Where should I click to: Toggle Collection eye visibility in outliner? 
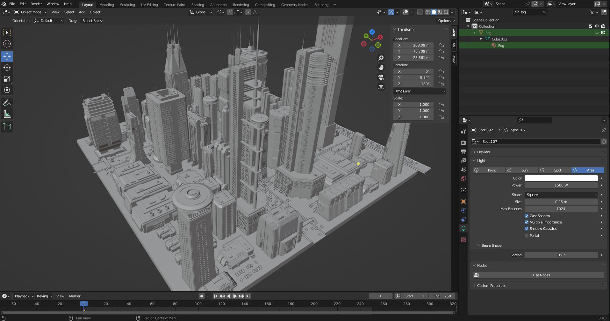coord(597,26)
